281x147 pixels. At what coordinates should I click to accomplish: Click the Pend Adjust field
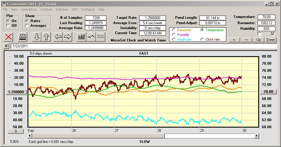coord(213,23)
